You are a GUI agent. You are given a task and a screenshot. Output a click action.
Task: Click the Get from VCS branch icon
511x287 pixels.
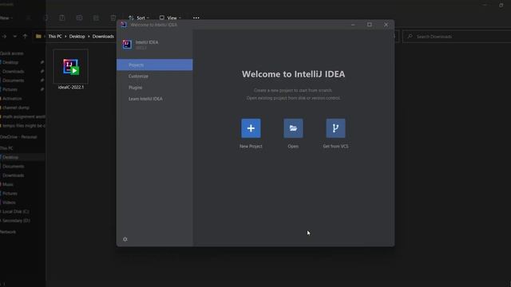pyautogui.click(x=335, y=128)
